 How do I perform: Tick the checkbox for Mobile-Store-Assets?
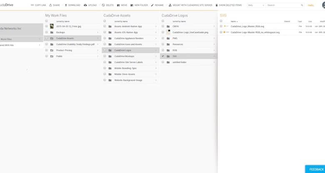pos(105,74)
